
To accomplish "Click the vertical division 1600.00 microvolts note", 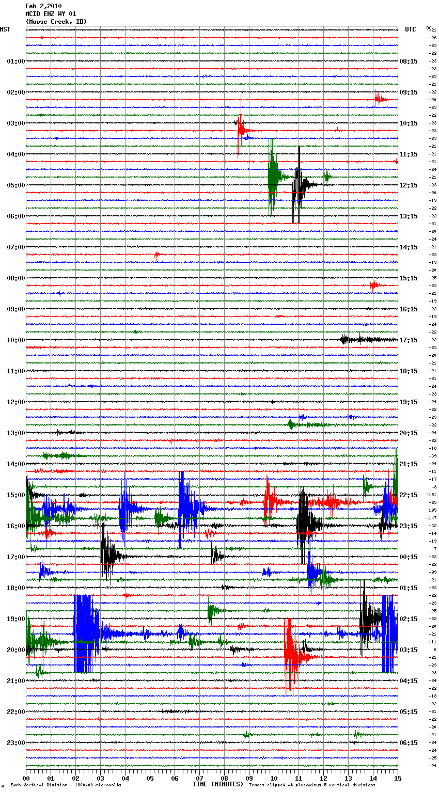I will (66, 785).
